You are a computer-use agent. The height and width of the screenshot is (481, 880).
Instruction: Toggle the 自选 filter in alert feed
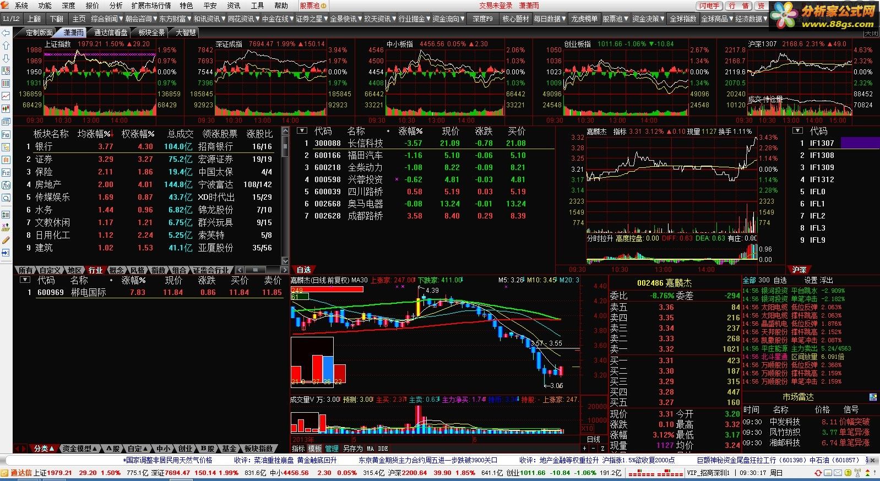click(x=780, y=280)
